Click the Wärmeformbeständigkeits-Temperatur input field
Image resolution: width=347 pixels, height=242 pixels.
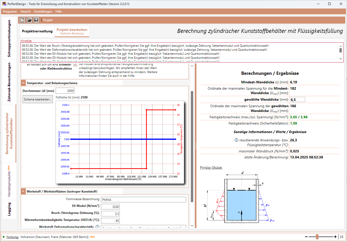point(110,221)
